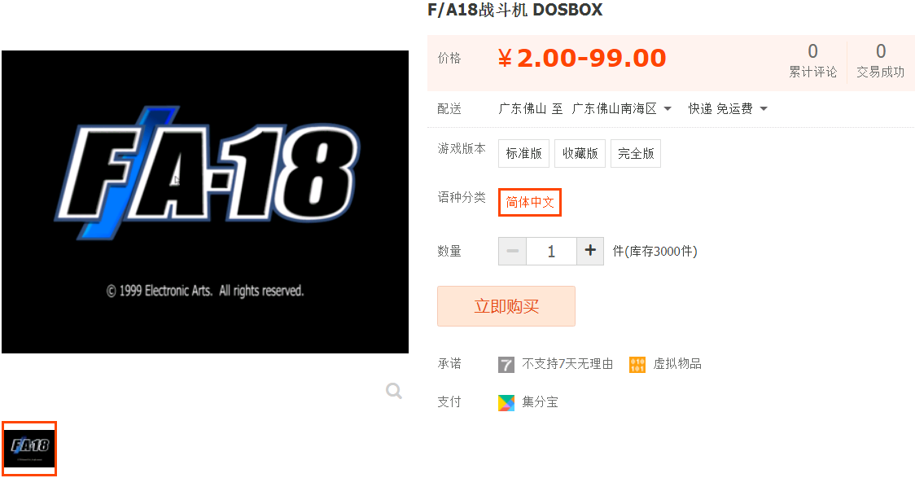Image resolution: width=915 pixels, height=478 pixels.
Task: Click the 立即购买 buy now button
Action: (506, 306)
